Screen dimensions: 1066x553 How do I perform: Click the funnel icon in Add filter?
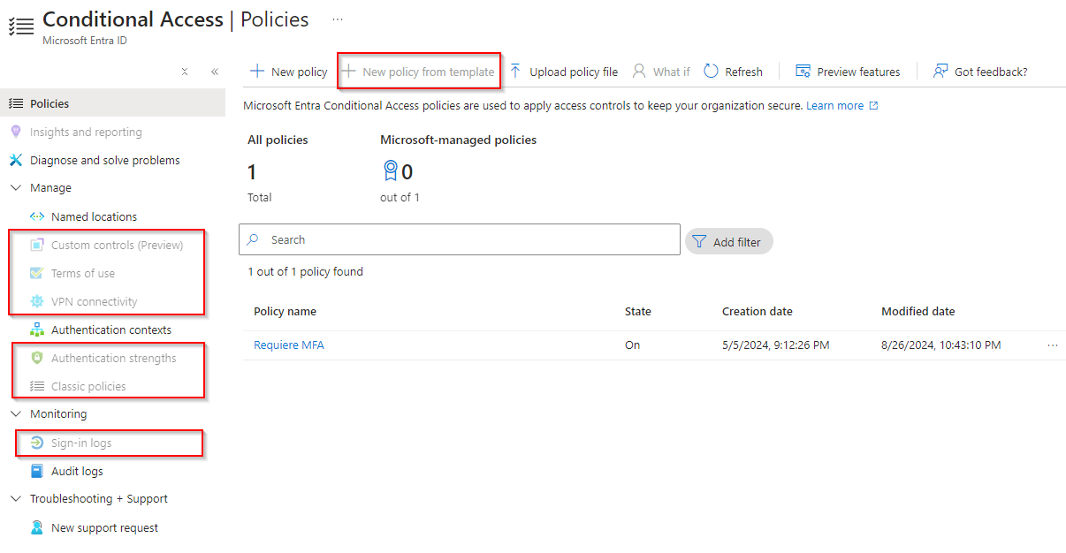click(x=699, y=241)
